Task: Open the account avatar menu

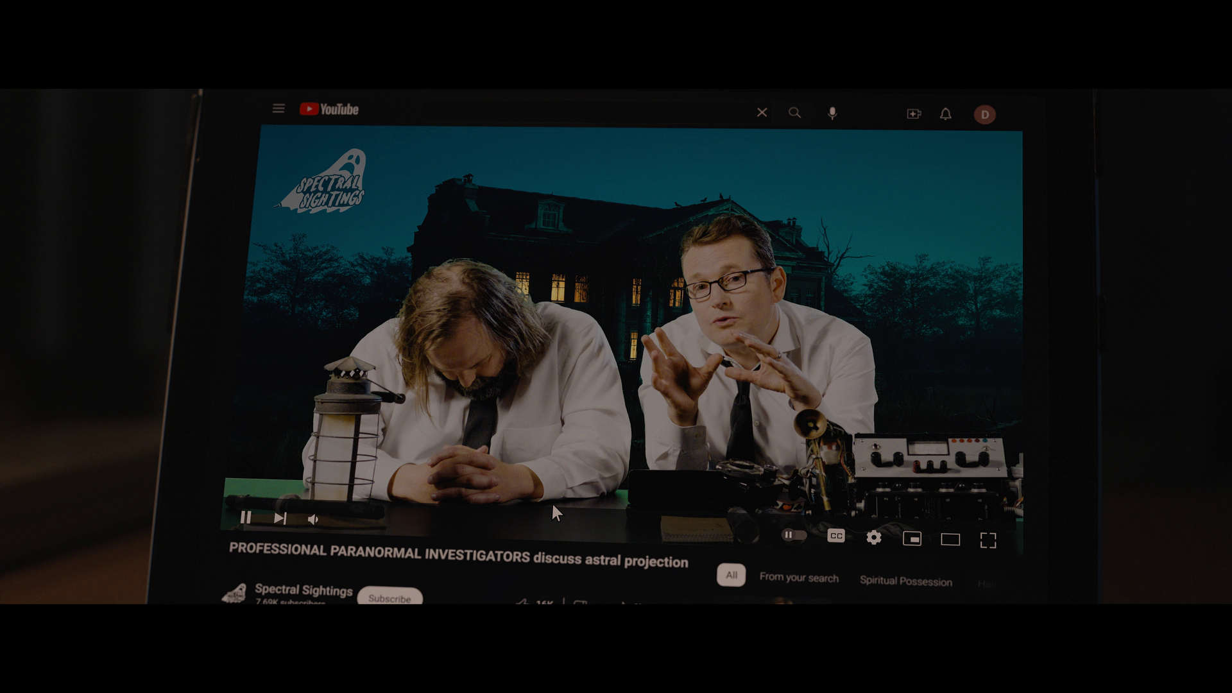Action: [984, 115]
